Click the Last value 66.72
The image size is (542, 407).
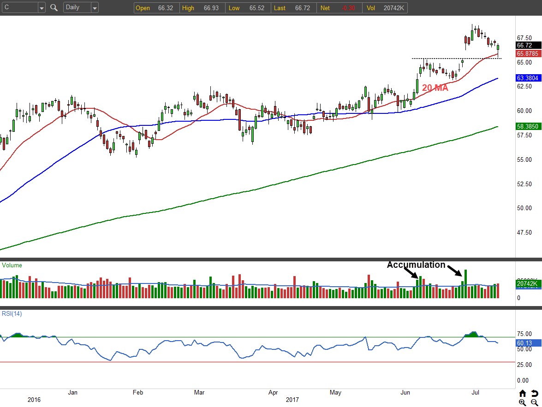[x=303, y=8]
